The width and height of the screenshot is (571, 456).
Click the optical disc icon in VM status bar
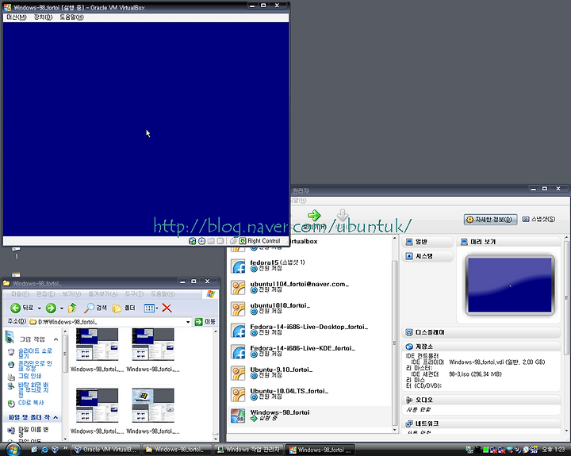point(201,241)
